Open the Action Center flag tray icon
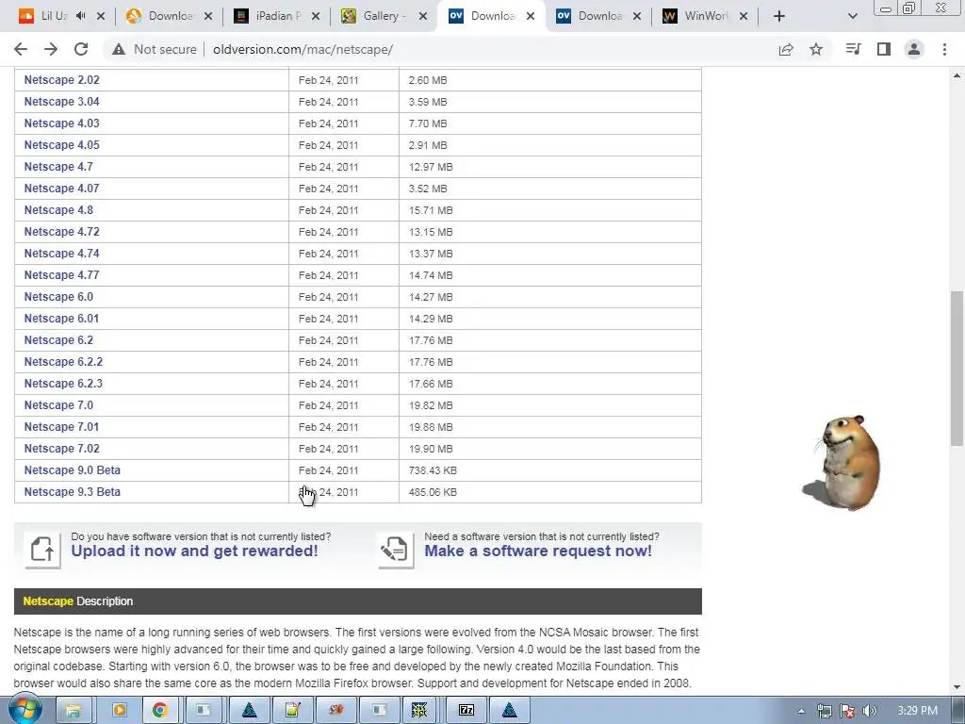This screenshot has width=965, height=724. (x=847, y=711)
